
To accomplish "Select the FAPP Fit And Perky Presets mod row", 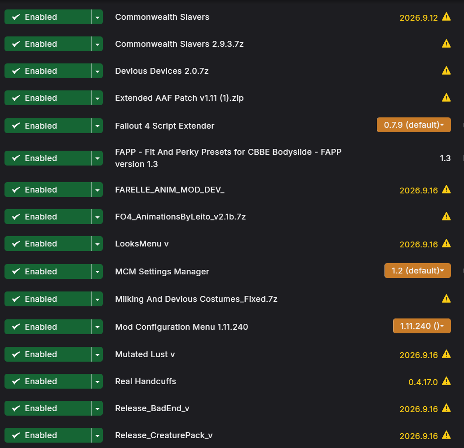I will pos(232,158).
